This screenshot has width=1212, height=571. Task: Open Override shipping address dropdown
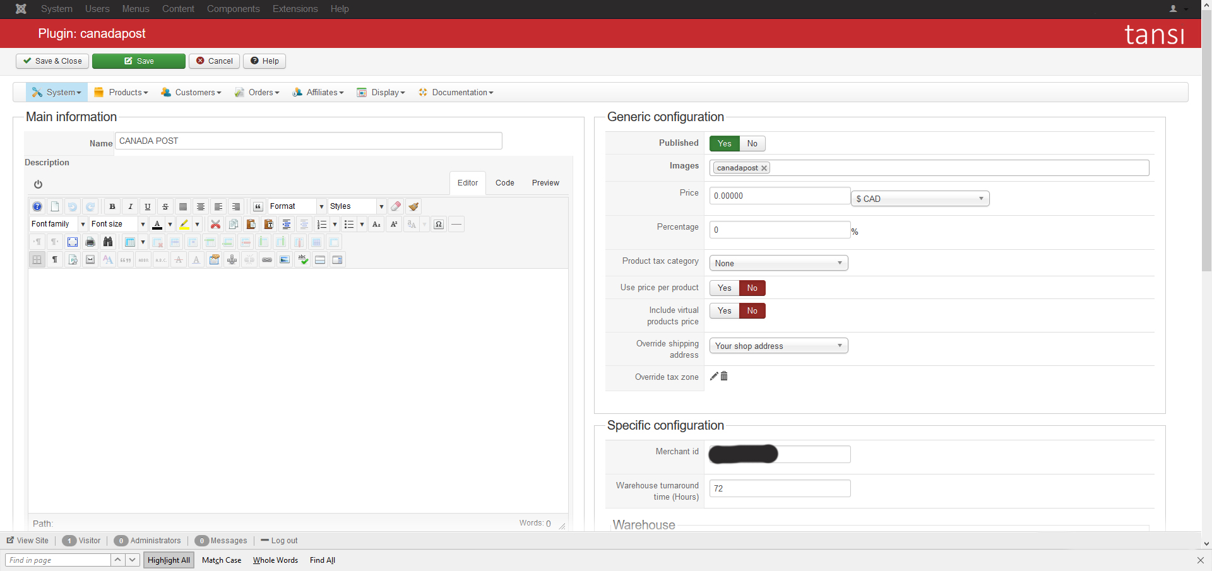point(779,346)
